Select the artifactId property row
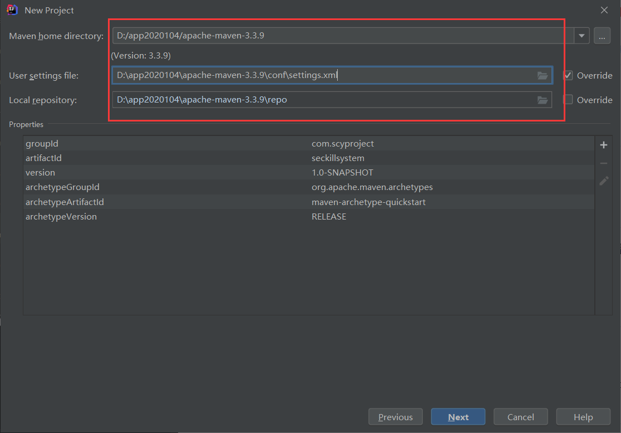Image resolution: width=621 pixels, height=433 pixels. [x=309, y=158]
